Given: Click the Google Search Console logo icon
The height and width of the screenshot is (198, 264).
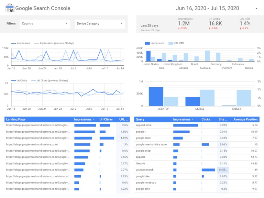Looking at the screenshot, I should pos(9,8).
